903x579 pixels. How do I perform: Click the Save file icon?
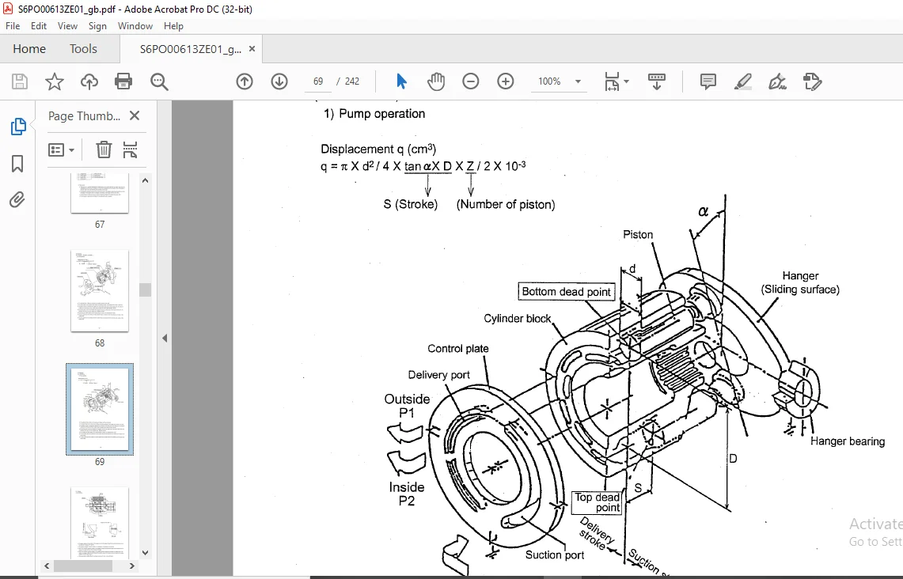tap(20, 81)
